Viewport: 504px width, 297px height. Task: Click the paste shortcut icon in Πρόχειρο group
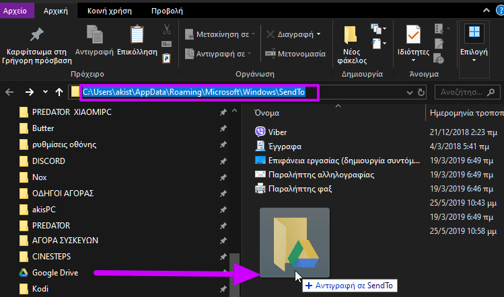(166, 58)
